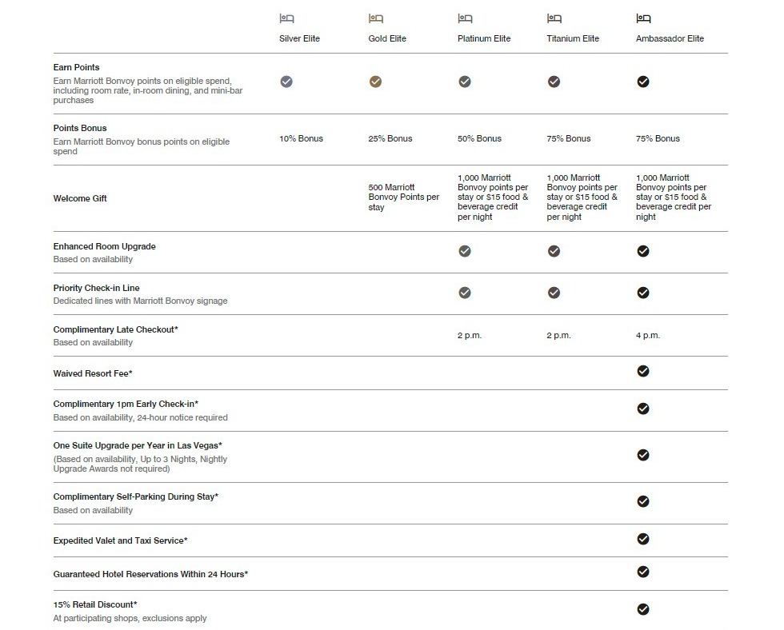Click Ambassador 15% Retail Discount checkmark
Viewport: 784px width, 630px height.
643,609
